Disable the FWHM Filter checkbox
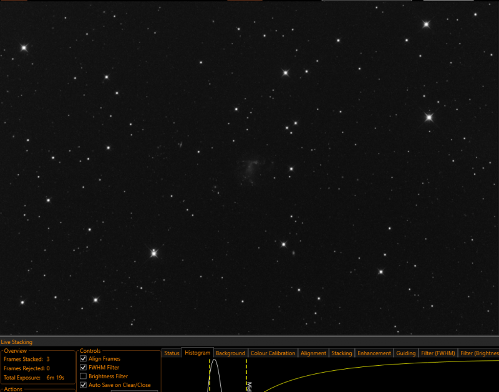The image size is (499, 392). pyautogui.click(x=83, y=367)
